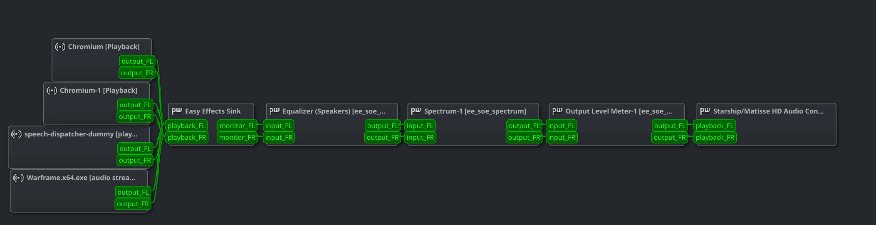Click the speech-dispatcher-dummy stream icon
876x225 pixels.
click(x=16, y=134)
